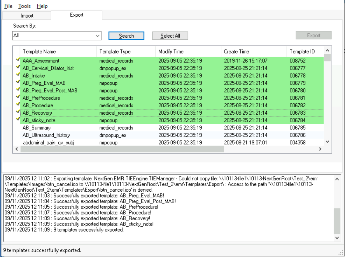Select the abdominal_pain_qv_subj template row
The image size is (345, 257).
[x=172, y=143]
